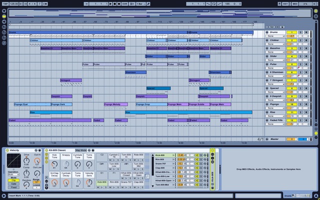Click the chain list scroll down arrow

tap(152, 186)
